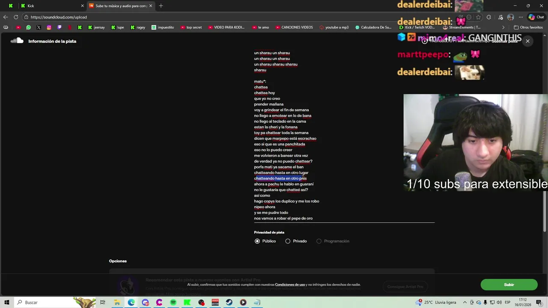548x308 pixels.
Task: Show hidden system tray icons
Action: click(465, 302)
